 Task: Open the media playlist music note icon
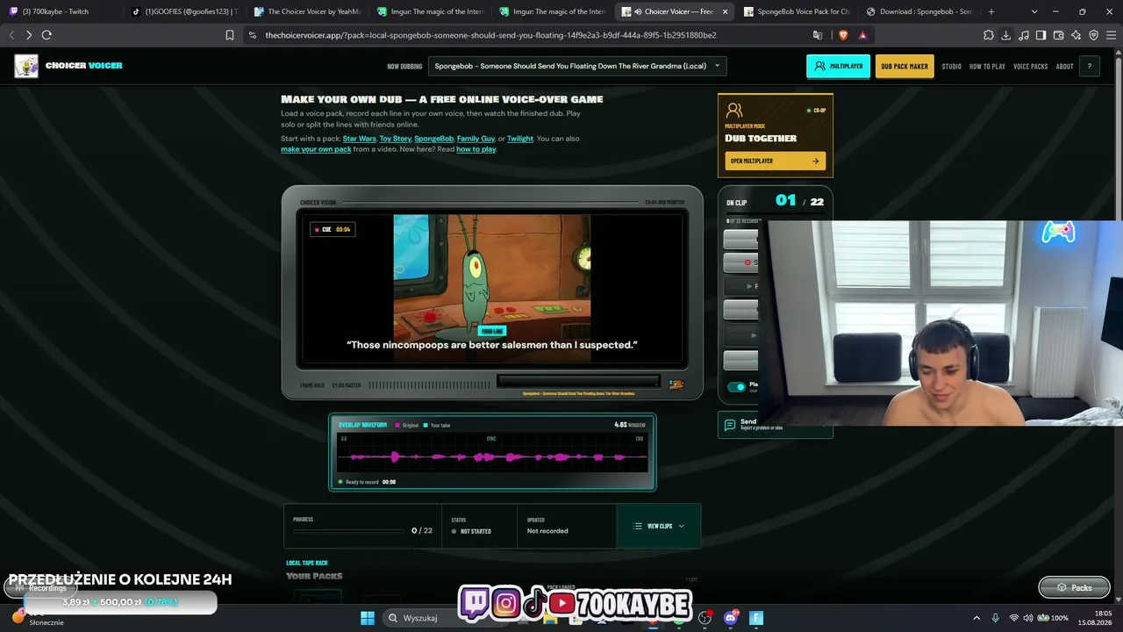pyautogui.click(x=1024, y=35)
